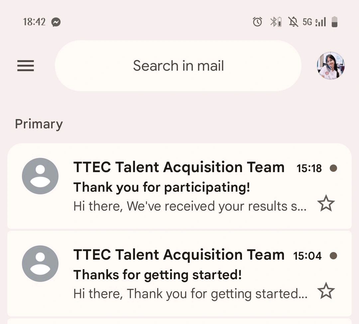Viewport: 359px width, 324px height.
Task: Star the Thank you for participating email
Action: pos(326,203)
